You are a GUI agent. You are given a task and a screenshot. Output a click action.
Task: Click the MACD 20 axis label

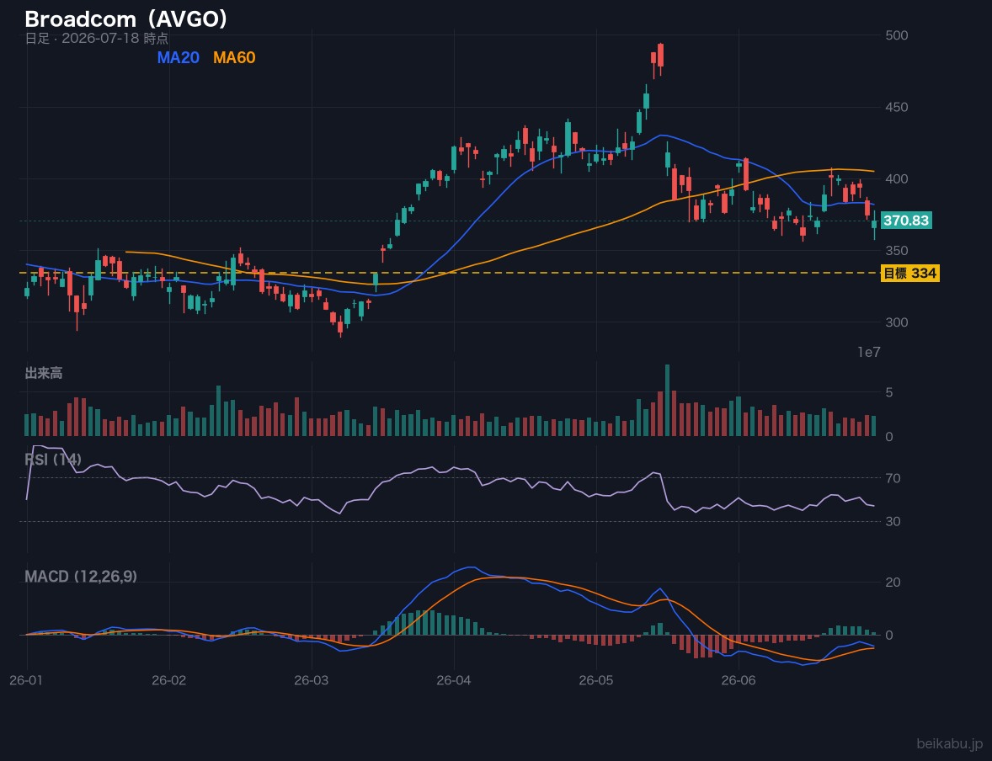tap(893, 582)
